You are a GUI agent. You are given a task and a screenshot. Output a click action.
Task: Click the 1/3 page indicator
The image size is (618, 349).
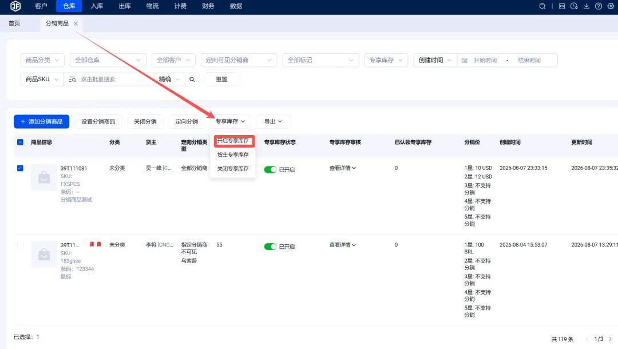pos(599,339)
